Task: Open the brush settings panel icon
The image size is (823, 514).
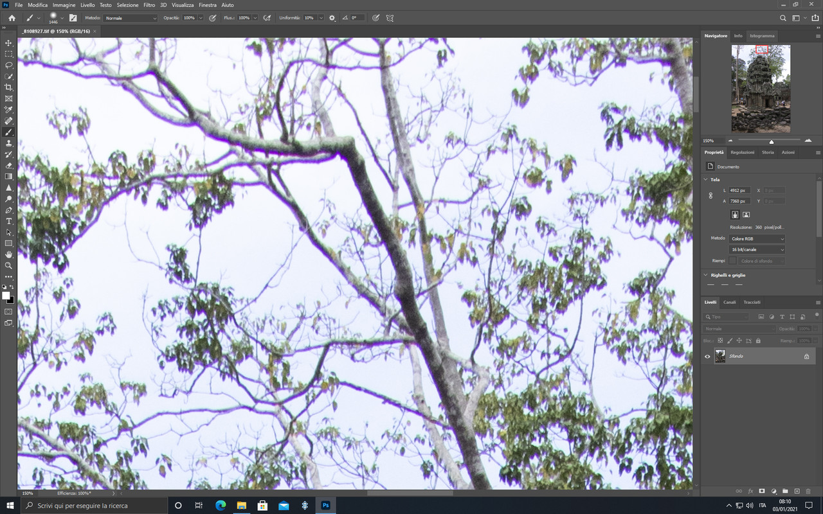Action: [73, 17]
